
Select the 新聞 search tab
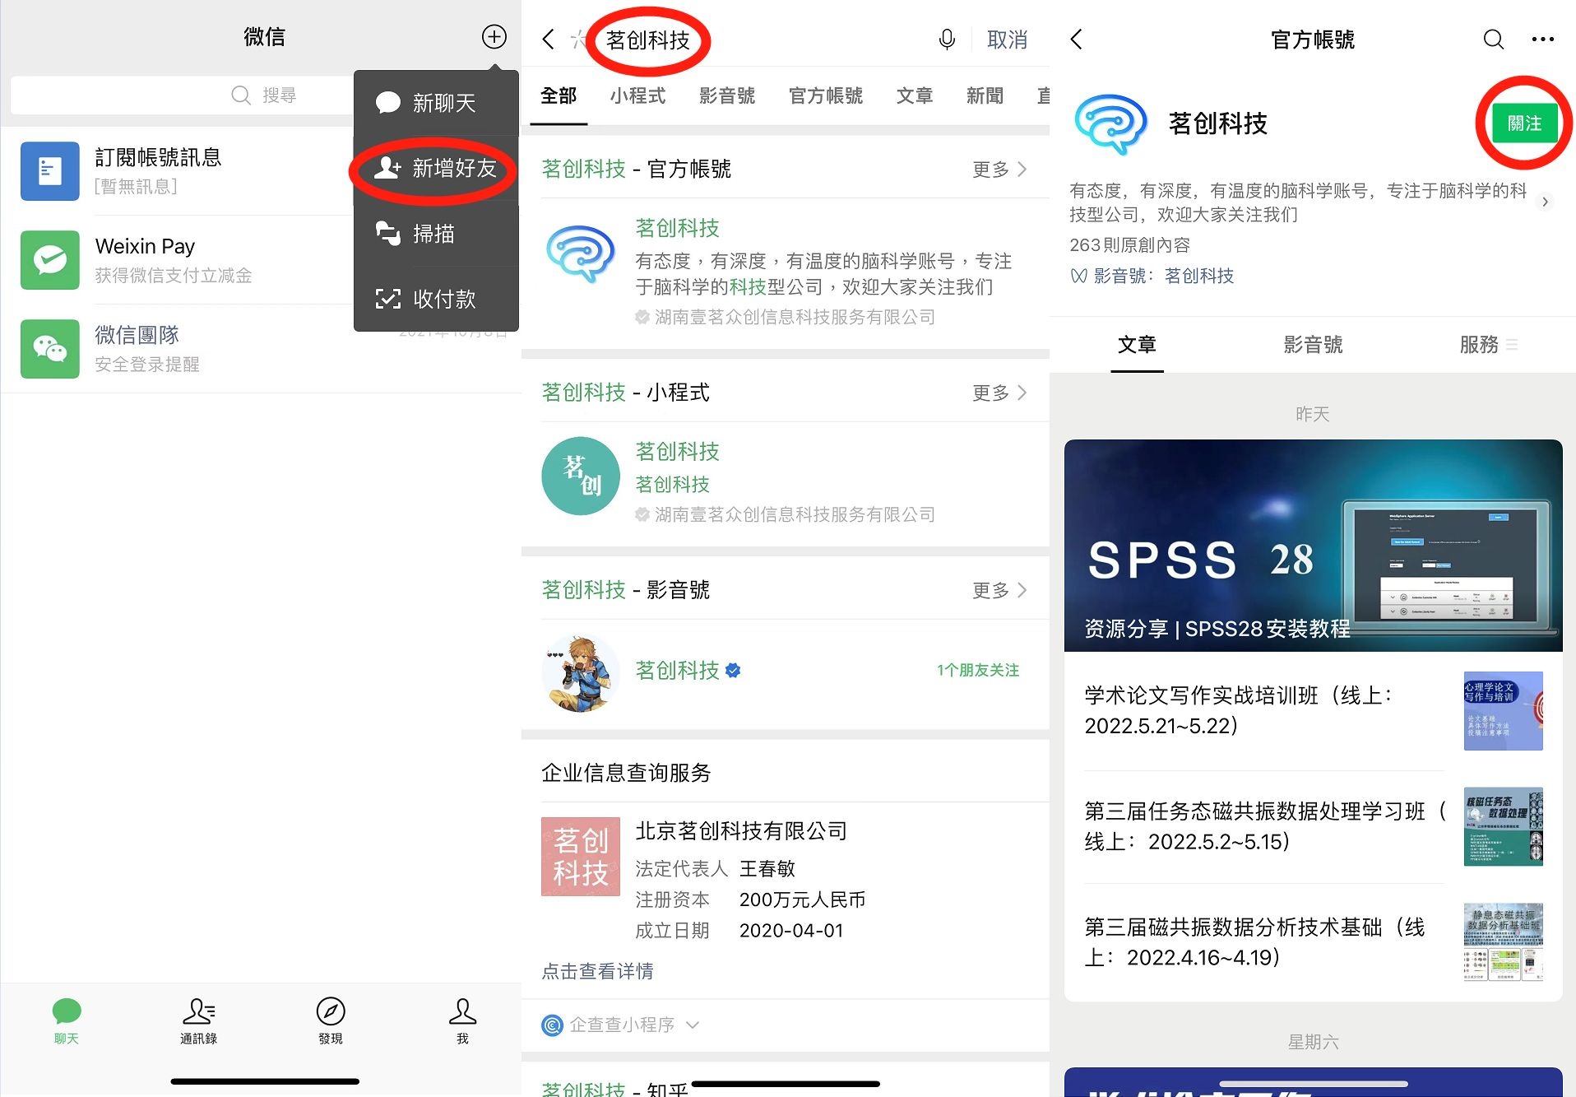pos(985,96)
